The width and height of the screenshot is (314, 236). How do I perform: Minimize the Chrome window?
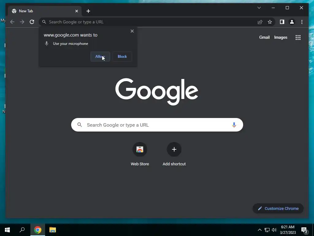pyautogui.click(x=273, y=8)
